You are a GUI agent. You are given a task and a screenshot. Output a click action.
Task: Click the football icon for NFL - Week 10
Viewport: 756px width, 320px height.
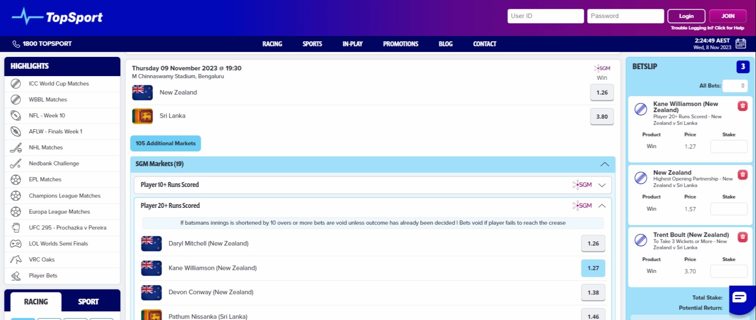pos(16,116)
